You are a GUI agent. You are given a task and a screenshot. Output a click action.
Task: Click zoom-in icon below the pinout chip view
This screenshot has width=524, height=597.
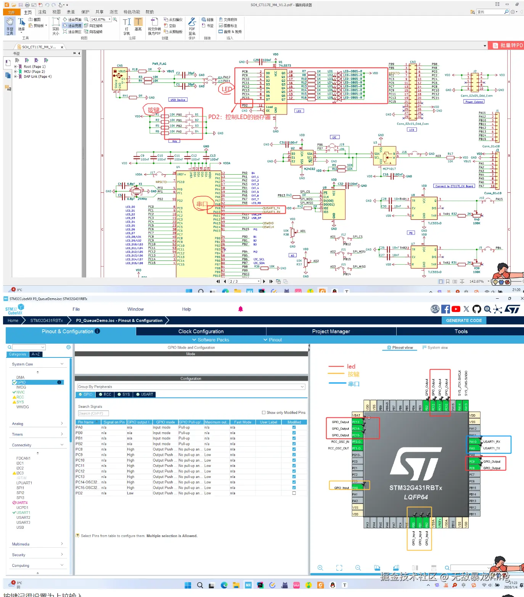click(320, 568)
